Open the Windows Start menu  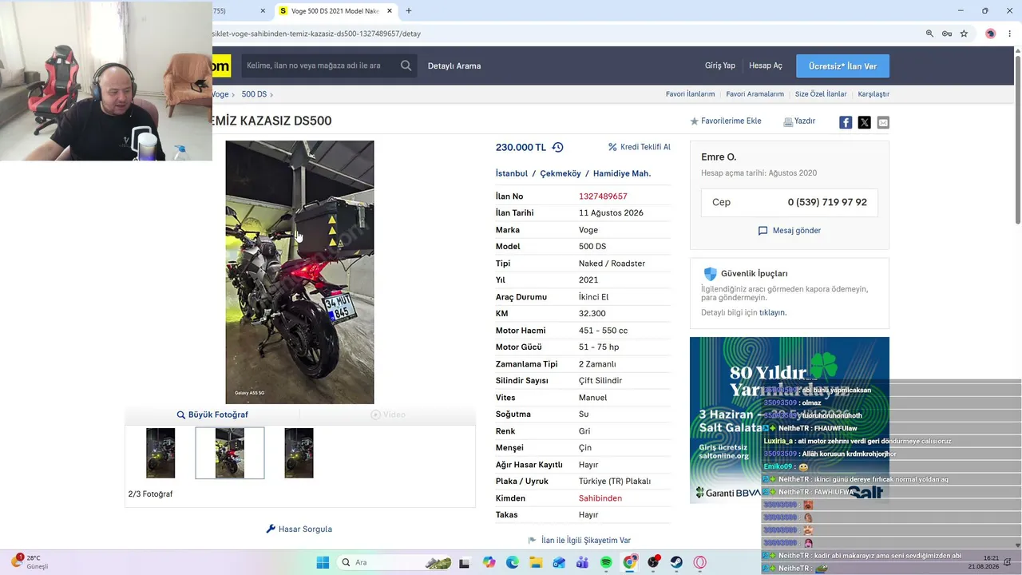pyautogui.click(x=323, y=562)
